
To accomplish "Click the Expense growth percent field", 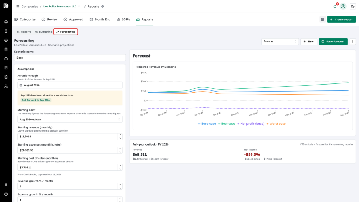I will click(x=68, y=200).
